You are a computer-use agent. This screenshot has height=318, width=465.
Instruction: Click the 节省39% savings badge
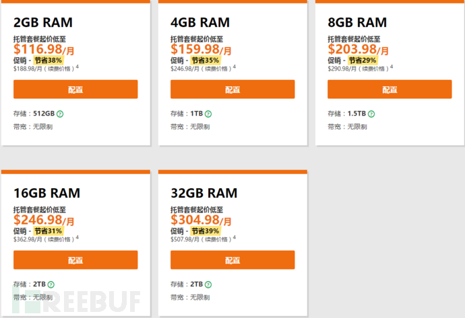pyautogui.click(x=205, y=231)
